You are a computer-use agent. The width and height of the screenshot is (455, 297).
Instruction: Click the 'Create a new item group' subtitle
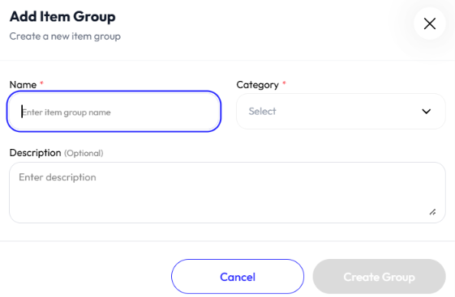(x=65, y=36)
